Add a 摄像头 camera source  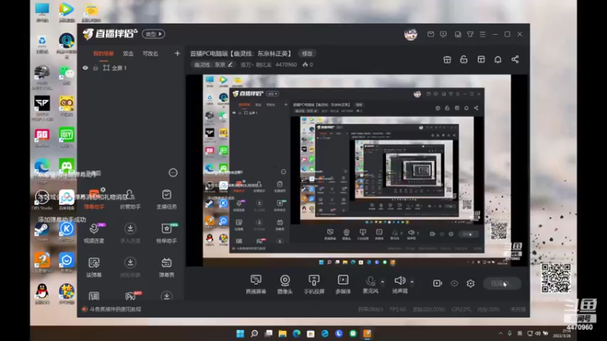(285, 283)
